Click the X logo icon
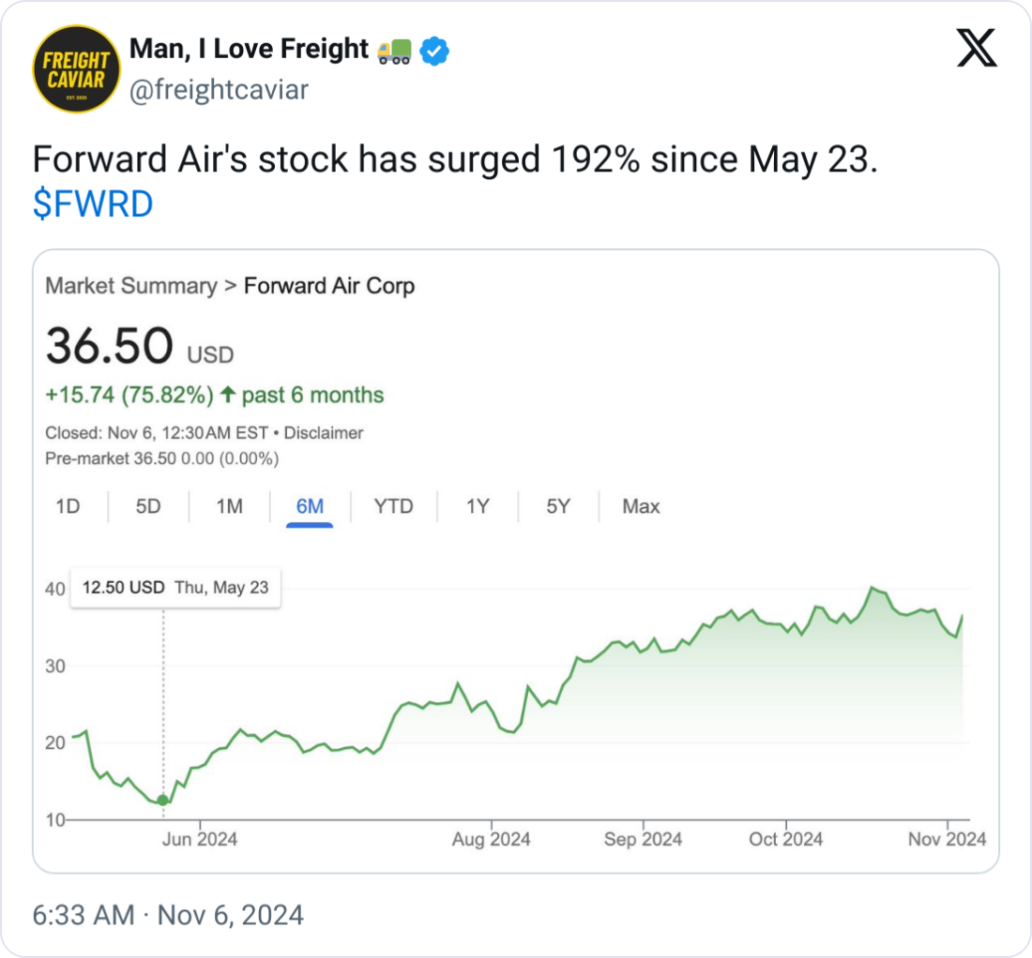 tap(977, 48)
